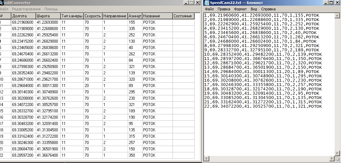Click the Тип камеры column header
The image size is (341, 163).
click(x=72, y=16)
